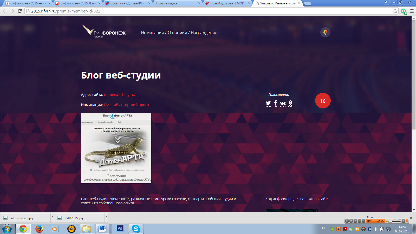
Task: Click play on the mini media player
Action: coord(347,221)
